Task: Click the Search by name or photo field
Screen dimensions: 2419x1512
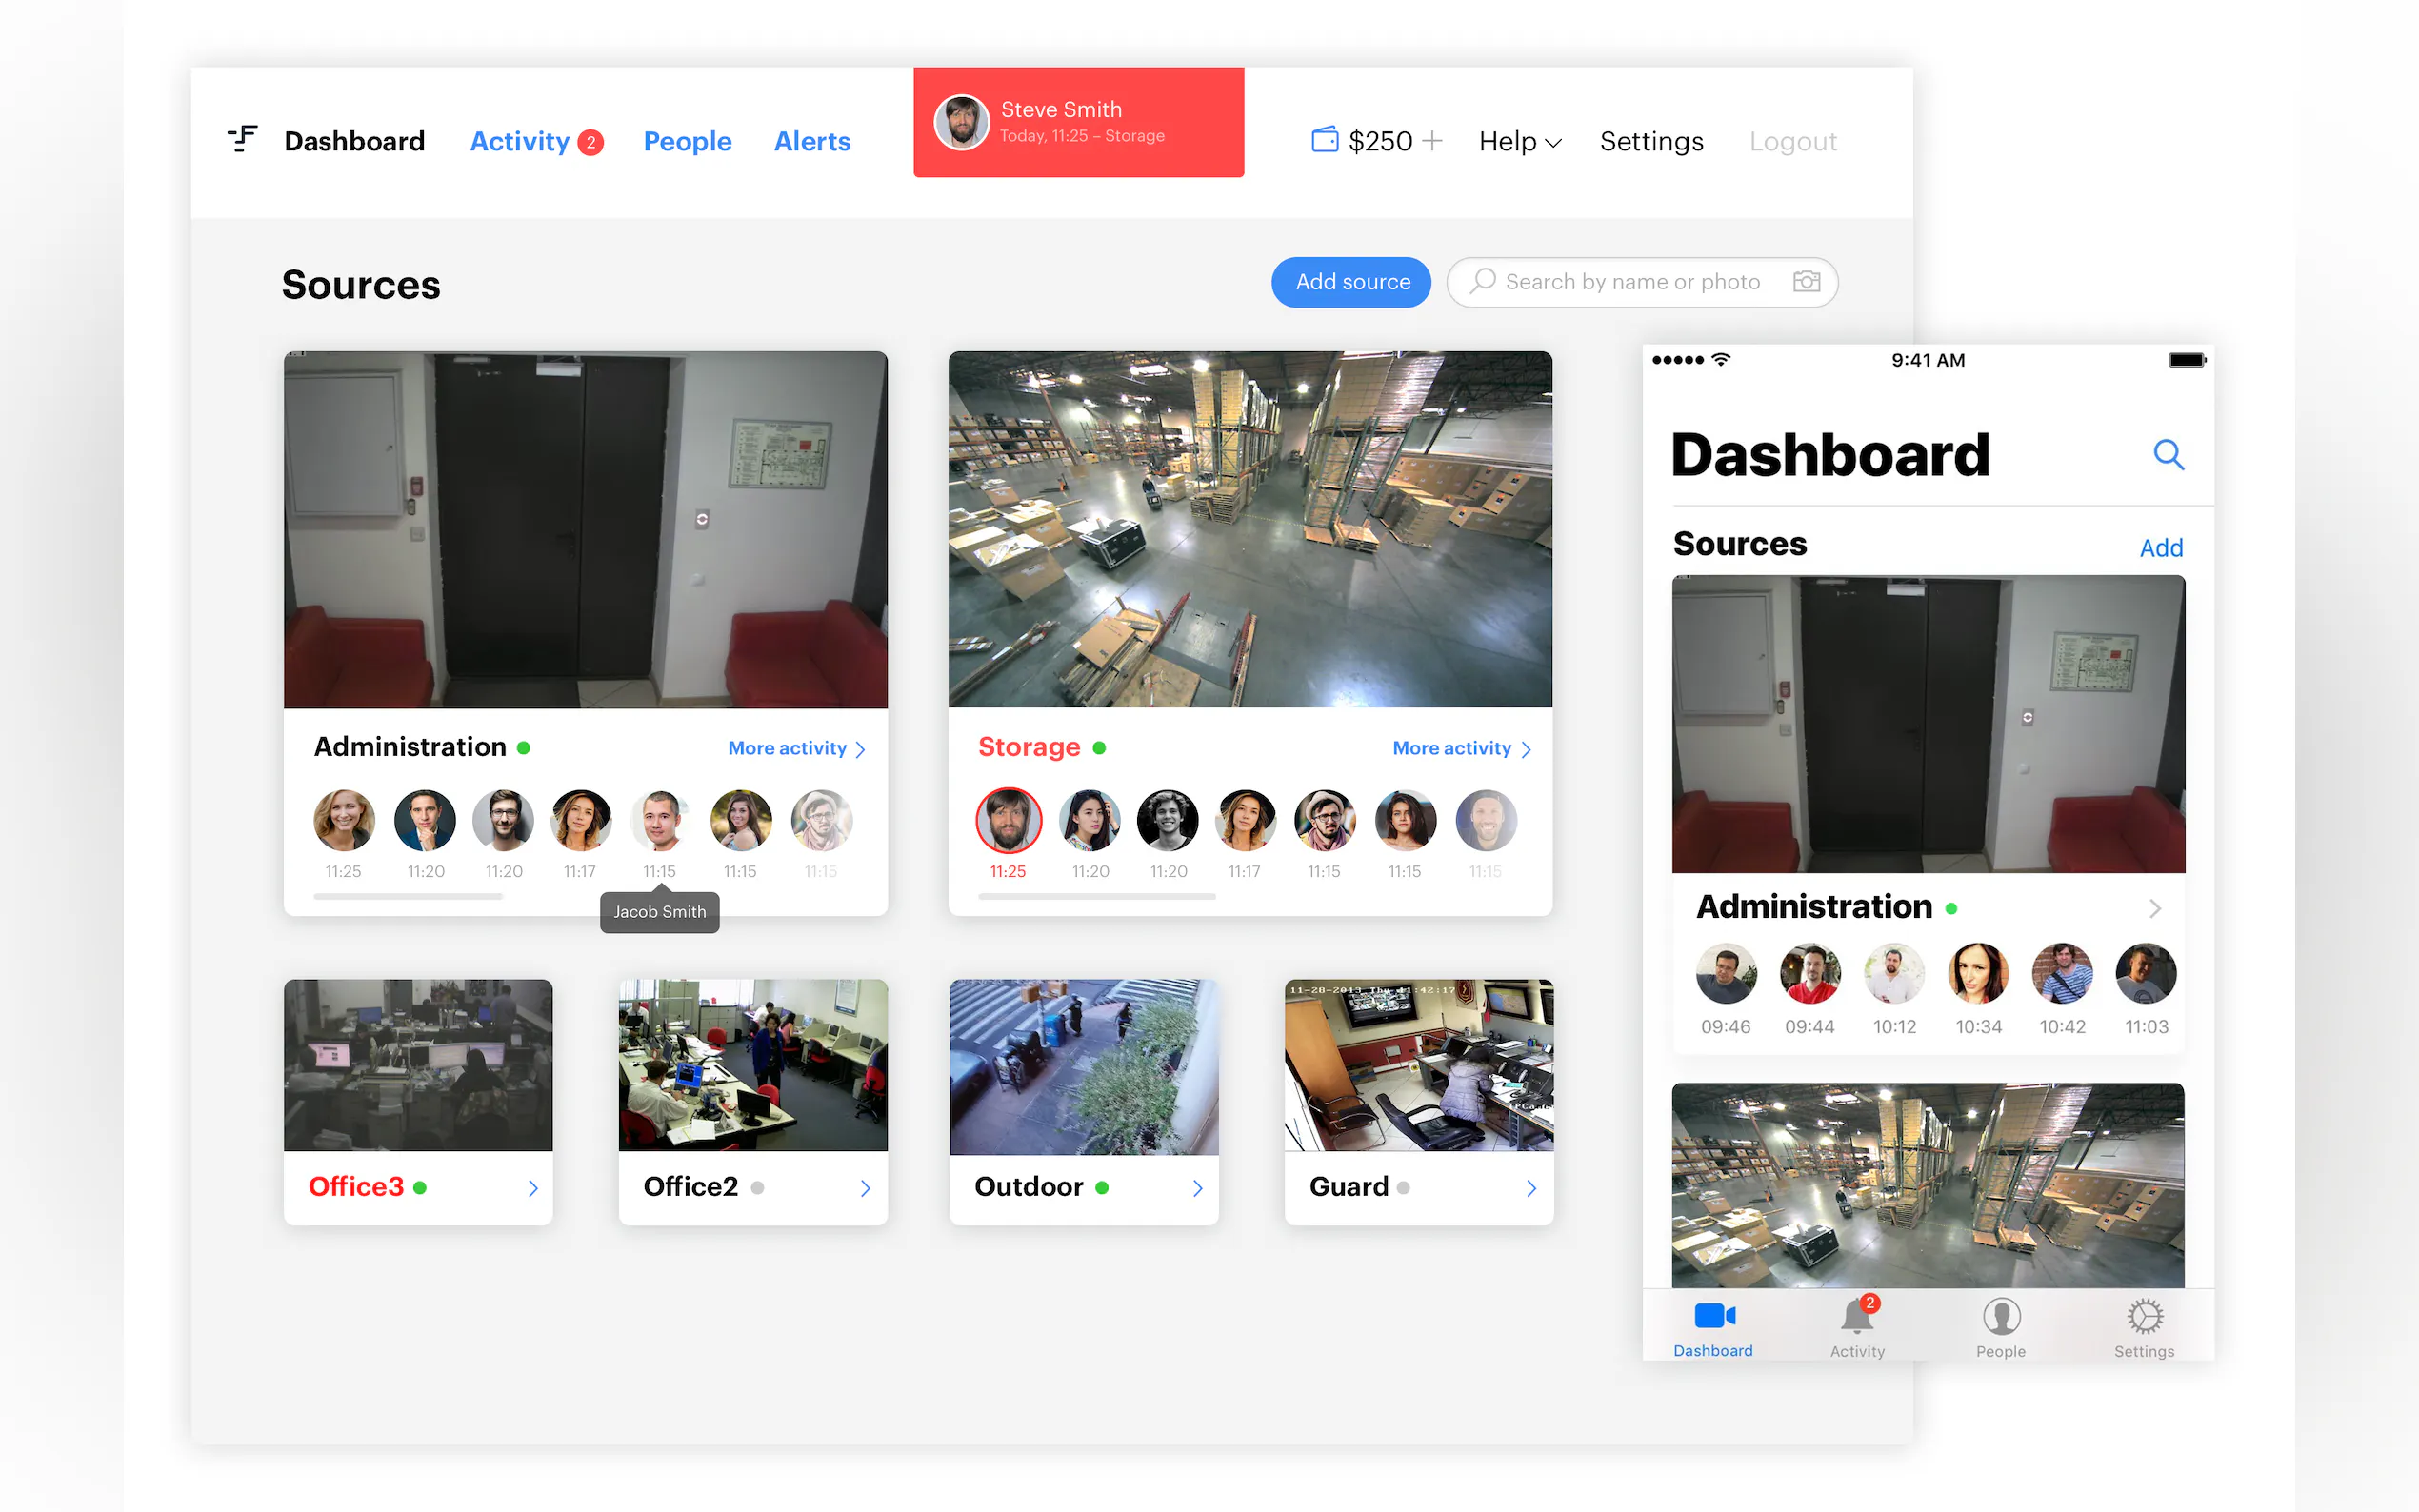Action: coord(1631,282)
